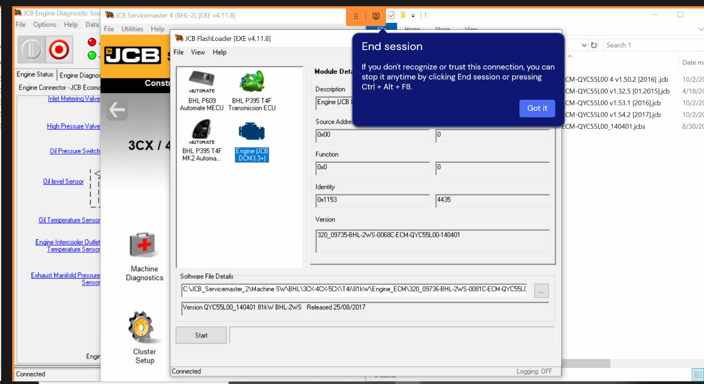Click browse (...) button for software file
704x384 pixels.
pyautogui.click(x=541, y=291)
